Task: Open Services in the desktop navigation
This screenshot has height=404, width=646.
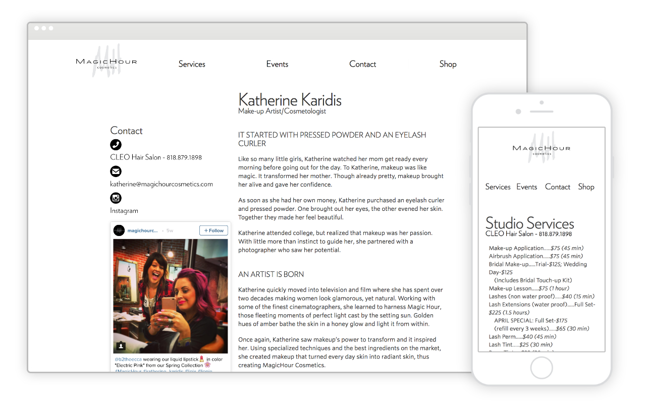Action: (x=192, y=64)
